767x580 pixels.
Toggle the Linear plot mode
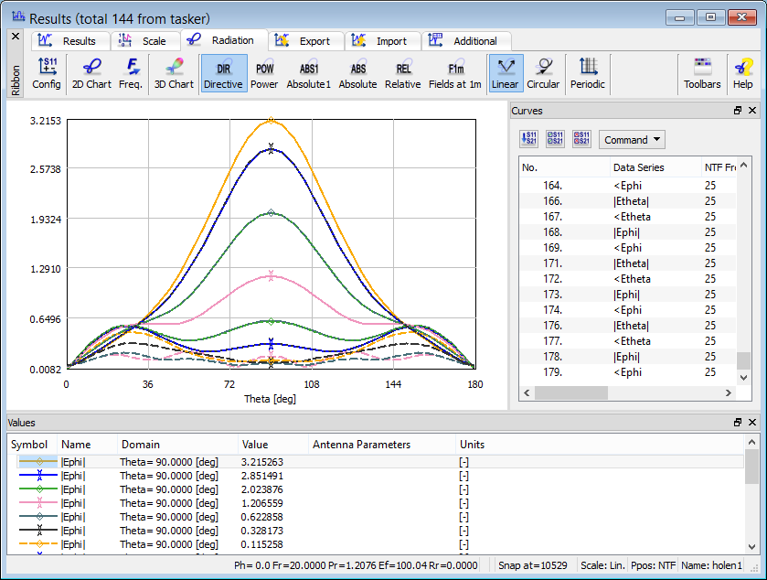(x=505, y=73)
